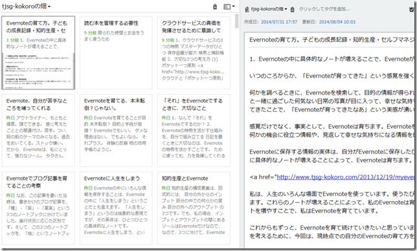Click the '作成日:' label in note header
This screenshot has height=251, width=417.
[251, 22]
